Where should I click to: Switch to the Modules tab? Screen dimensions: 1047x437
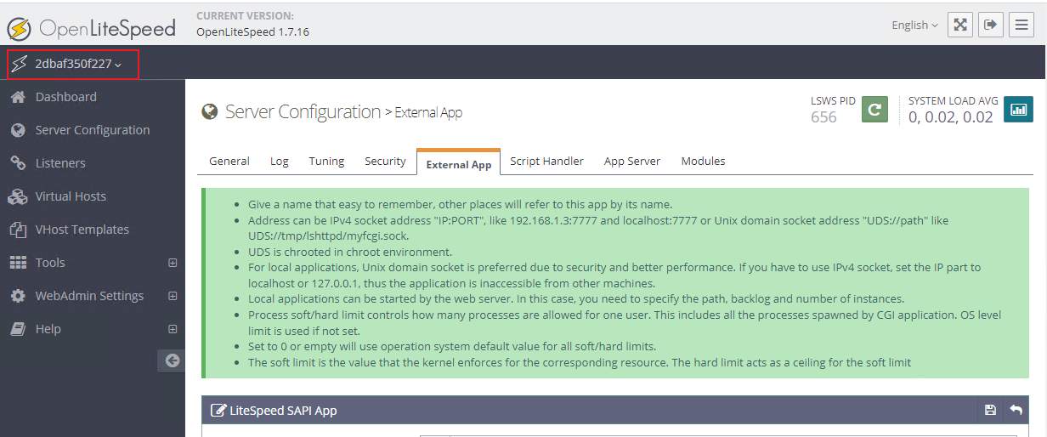(703, 161)
